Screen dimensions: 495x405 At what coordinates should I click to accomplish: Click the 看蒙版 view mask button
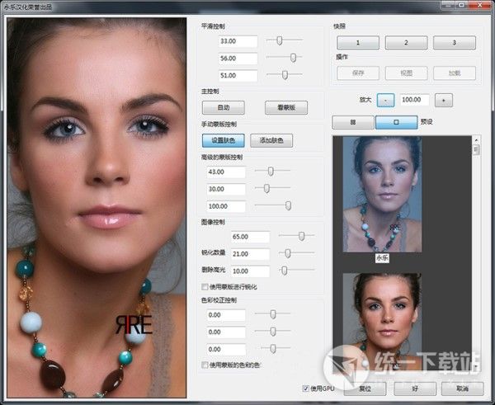285,107
